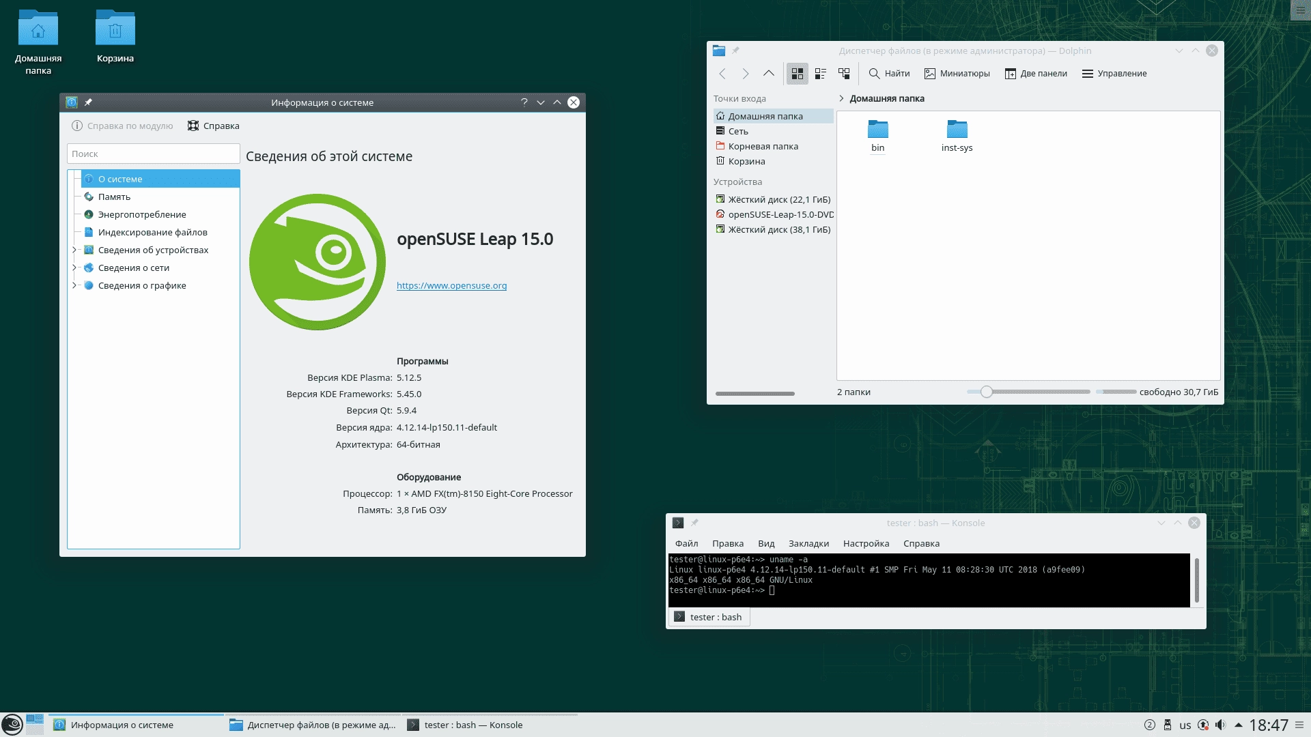The width and height of the screenshot is (1311, 737).
Task: Click the openSUSE chameleon logo
Action: coord(318,262)
